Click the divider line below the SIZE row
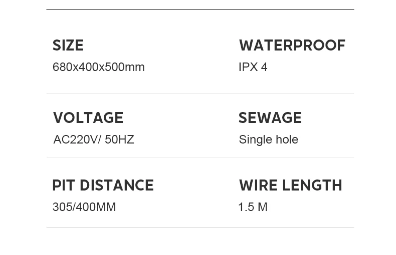The height and width of the screenshot is (255, 396). coord(200,93)
